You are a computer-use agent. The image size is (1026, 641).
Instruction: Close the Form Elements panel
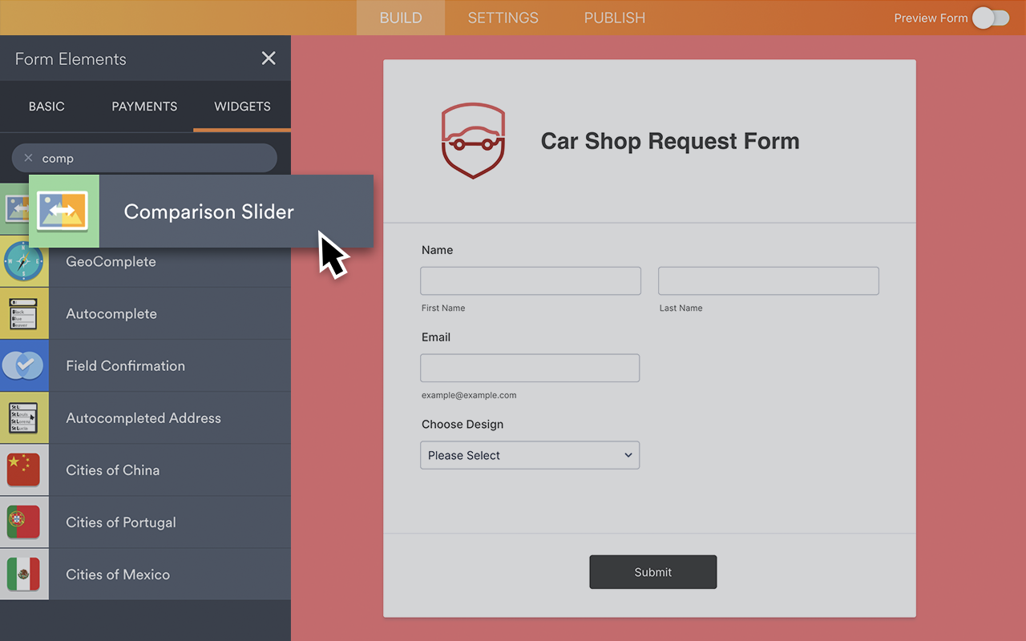[269, 58]
